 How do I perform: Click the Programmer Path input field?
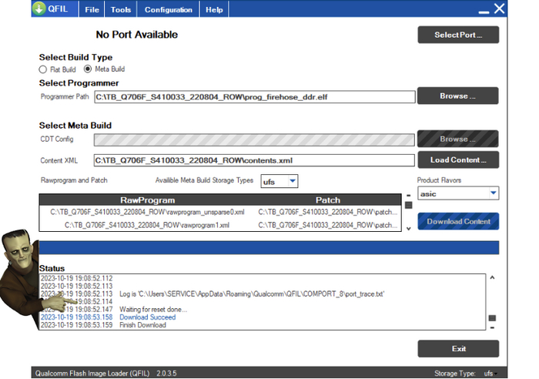coord(254,97)
